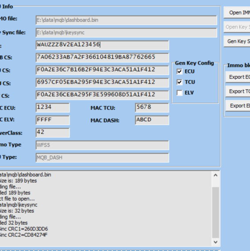The image size is (250, 251).
Task: Click the MAC DASH field with ABCD
Action: pos(152,120)
